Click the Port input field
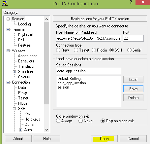Image resolution: width=150 pixels, height=144 pixels. [x=133, y=38]
